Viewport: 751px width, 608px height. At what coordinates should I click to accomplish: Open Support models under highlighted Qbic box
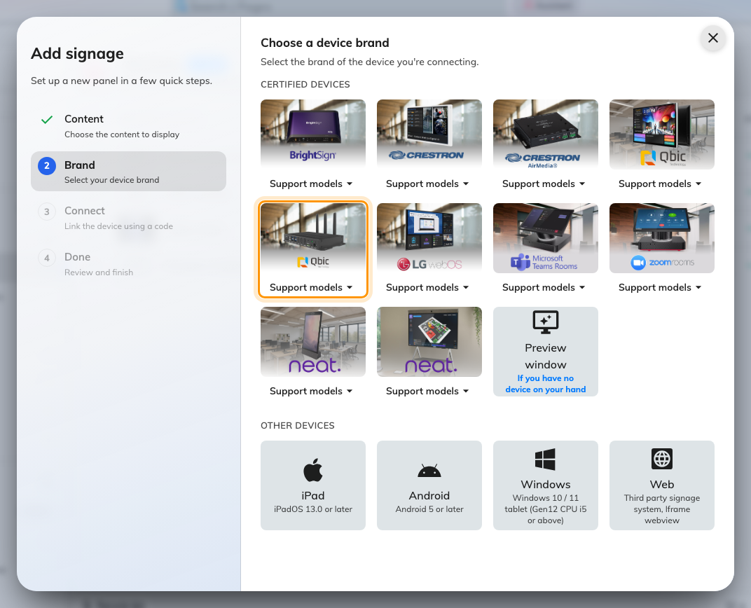point(311,287)
